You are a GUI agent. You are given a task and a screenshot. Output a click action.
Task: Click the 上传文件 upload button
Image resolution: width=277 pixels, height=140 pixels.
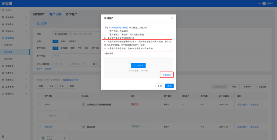click(138, 65)
